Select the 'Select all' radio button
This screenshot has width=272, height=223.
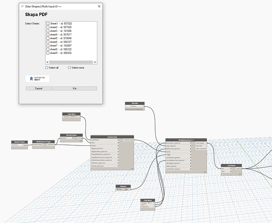pos(47,68)
